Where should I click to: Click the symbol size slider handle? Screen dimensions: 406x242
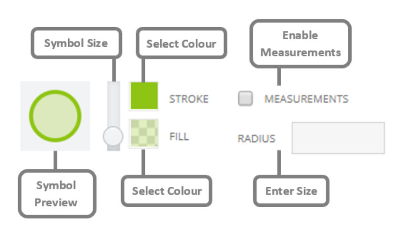(113, 136)
